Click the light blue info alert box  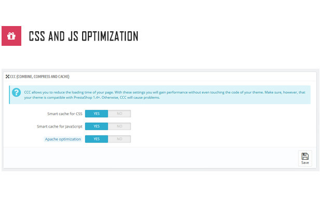click(160, 95)
